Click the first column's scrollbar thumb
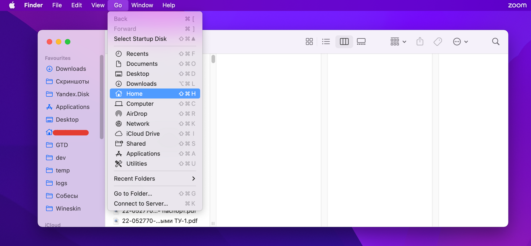 (213, 59)
